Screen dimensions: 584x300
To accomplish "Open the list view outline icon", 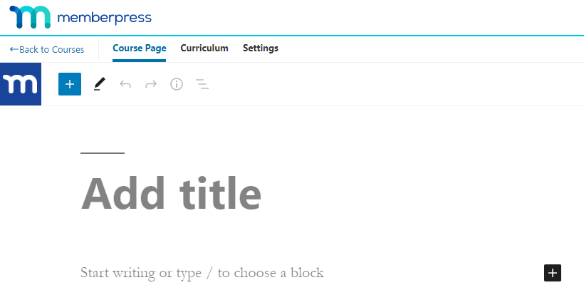I will (202, 84).
